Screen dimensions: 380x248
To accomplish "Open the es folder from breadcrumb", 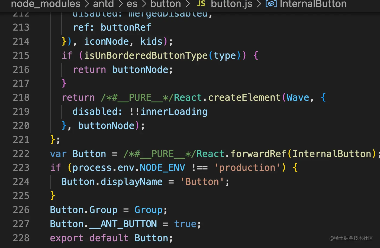I will 132,4.
